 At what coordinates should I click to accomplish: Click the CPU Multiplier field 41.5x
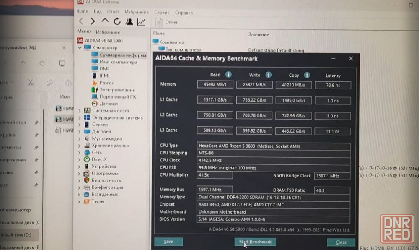[x=215, y=175]
